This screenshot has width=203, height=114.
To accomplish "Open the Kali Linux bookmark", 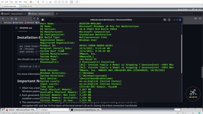I will pyautogui.click(x=6, y=22).
